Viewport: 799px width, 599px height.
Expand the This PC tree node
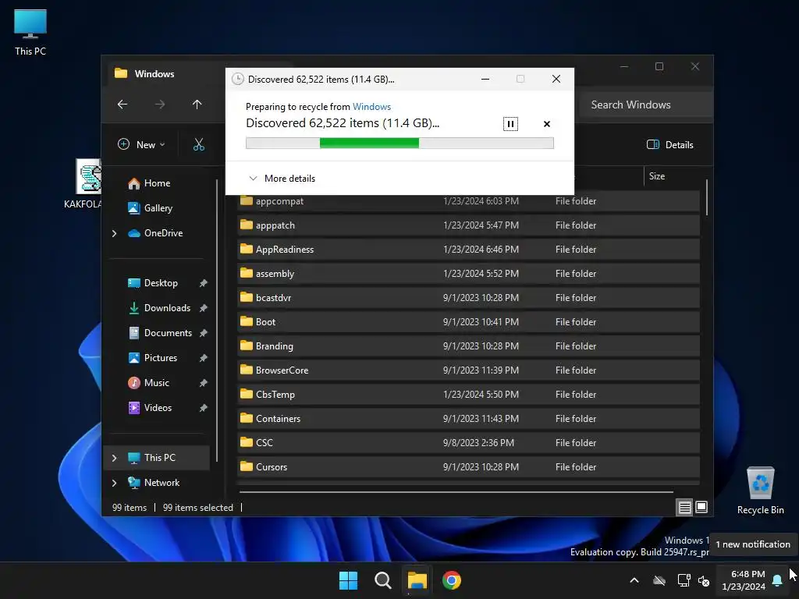[114, 458]
